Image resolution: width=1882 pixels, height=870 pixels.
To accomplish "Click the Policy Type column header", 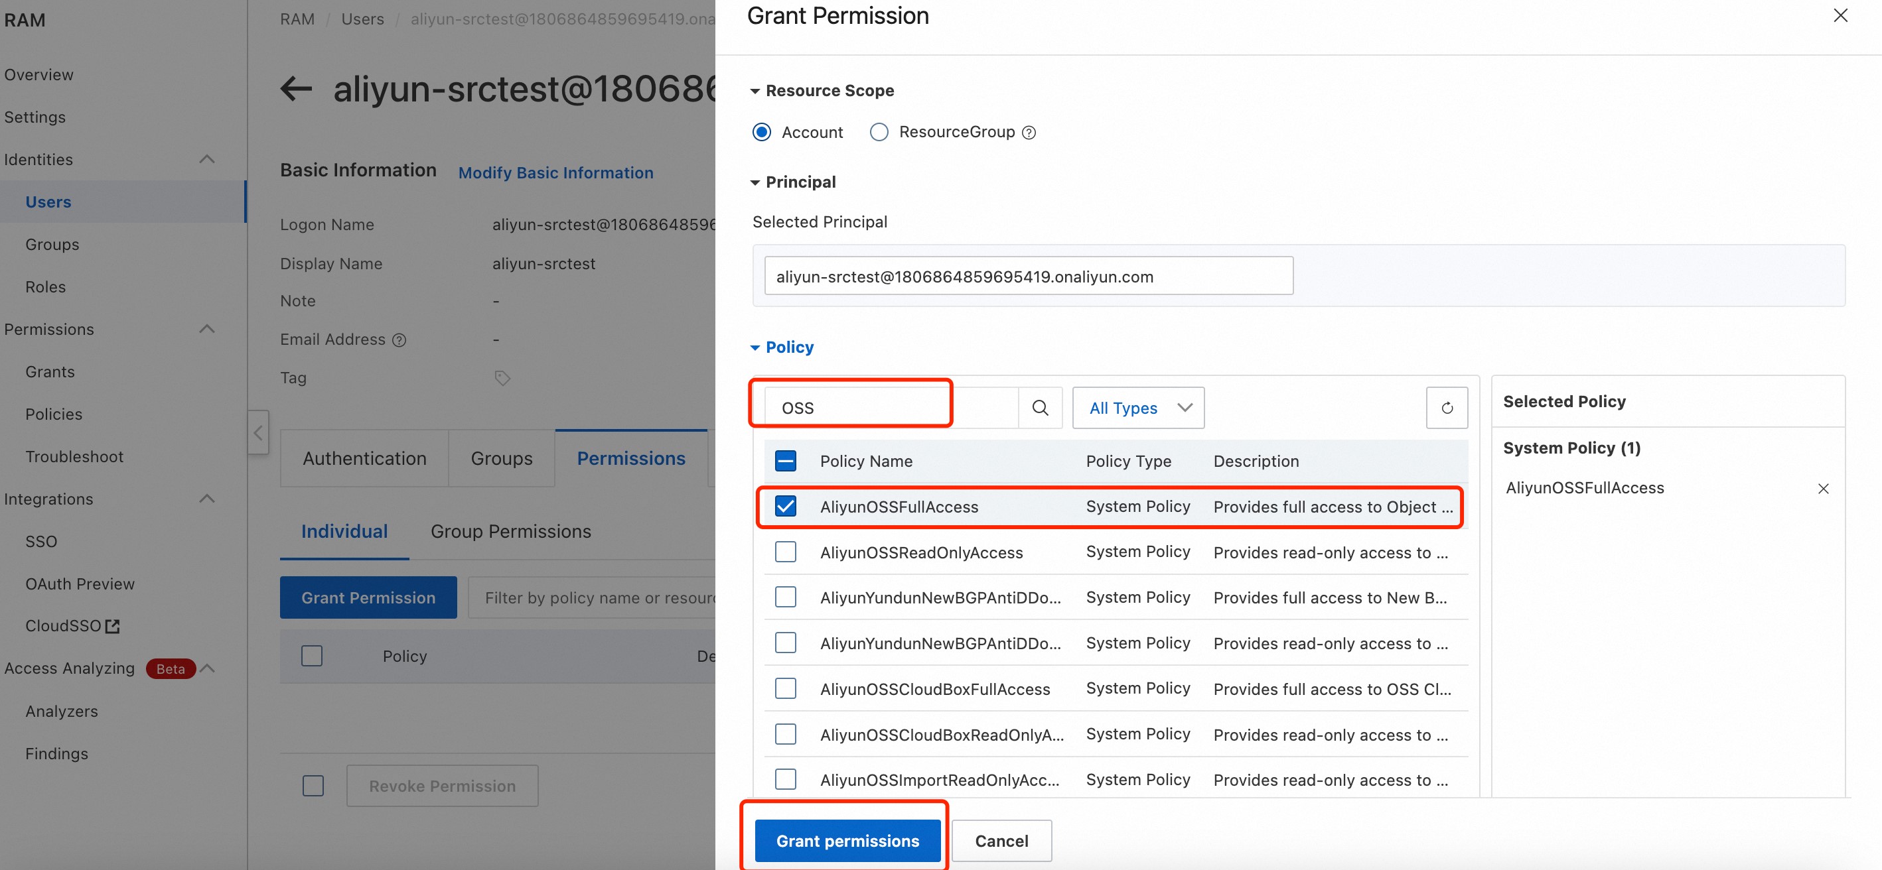I will (x=1128, y=461).
